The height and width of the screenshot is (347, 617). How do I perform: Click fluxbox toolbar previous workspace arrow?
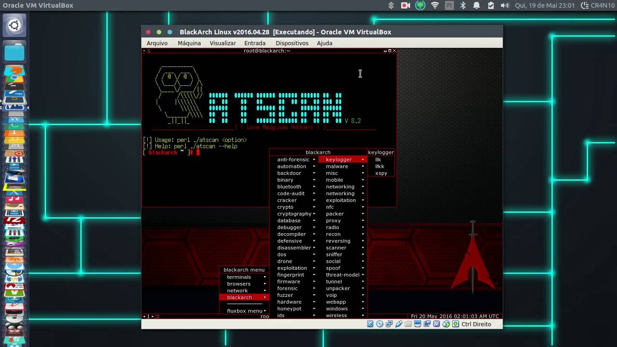[144, 316]
